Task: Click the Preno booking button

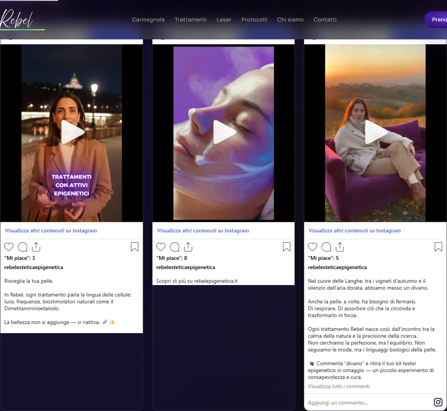Action: click(x=436, y=20)
